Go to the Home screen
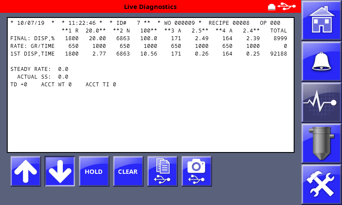Viewport: 342px width, 205px height. 321,20
